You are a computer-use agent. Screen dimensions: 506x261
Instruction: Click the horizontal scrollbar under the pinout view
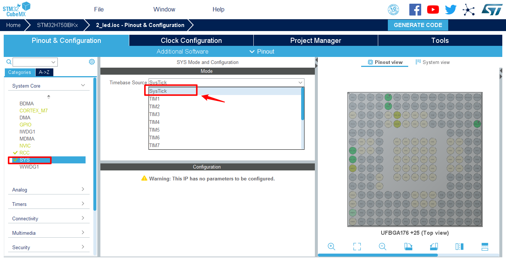(x=377, y=255)
